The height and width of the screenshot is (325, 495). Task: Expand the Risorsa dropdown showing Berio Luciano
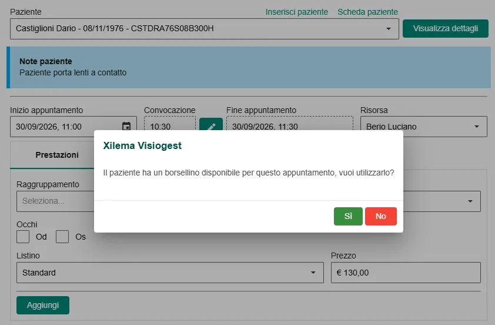tap(424, 127)
